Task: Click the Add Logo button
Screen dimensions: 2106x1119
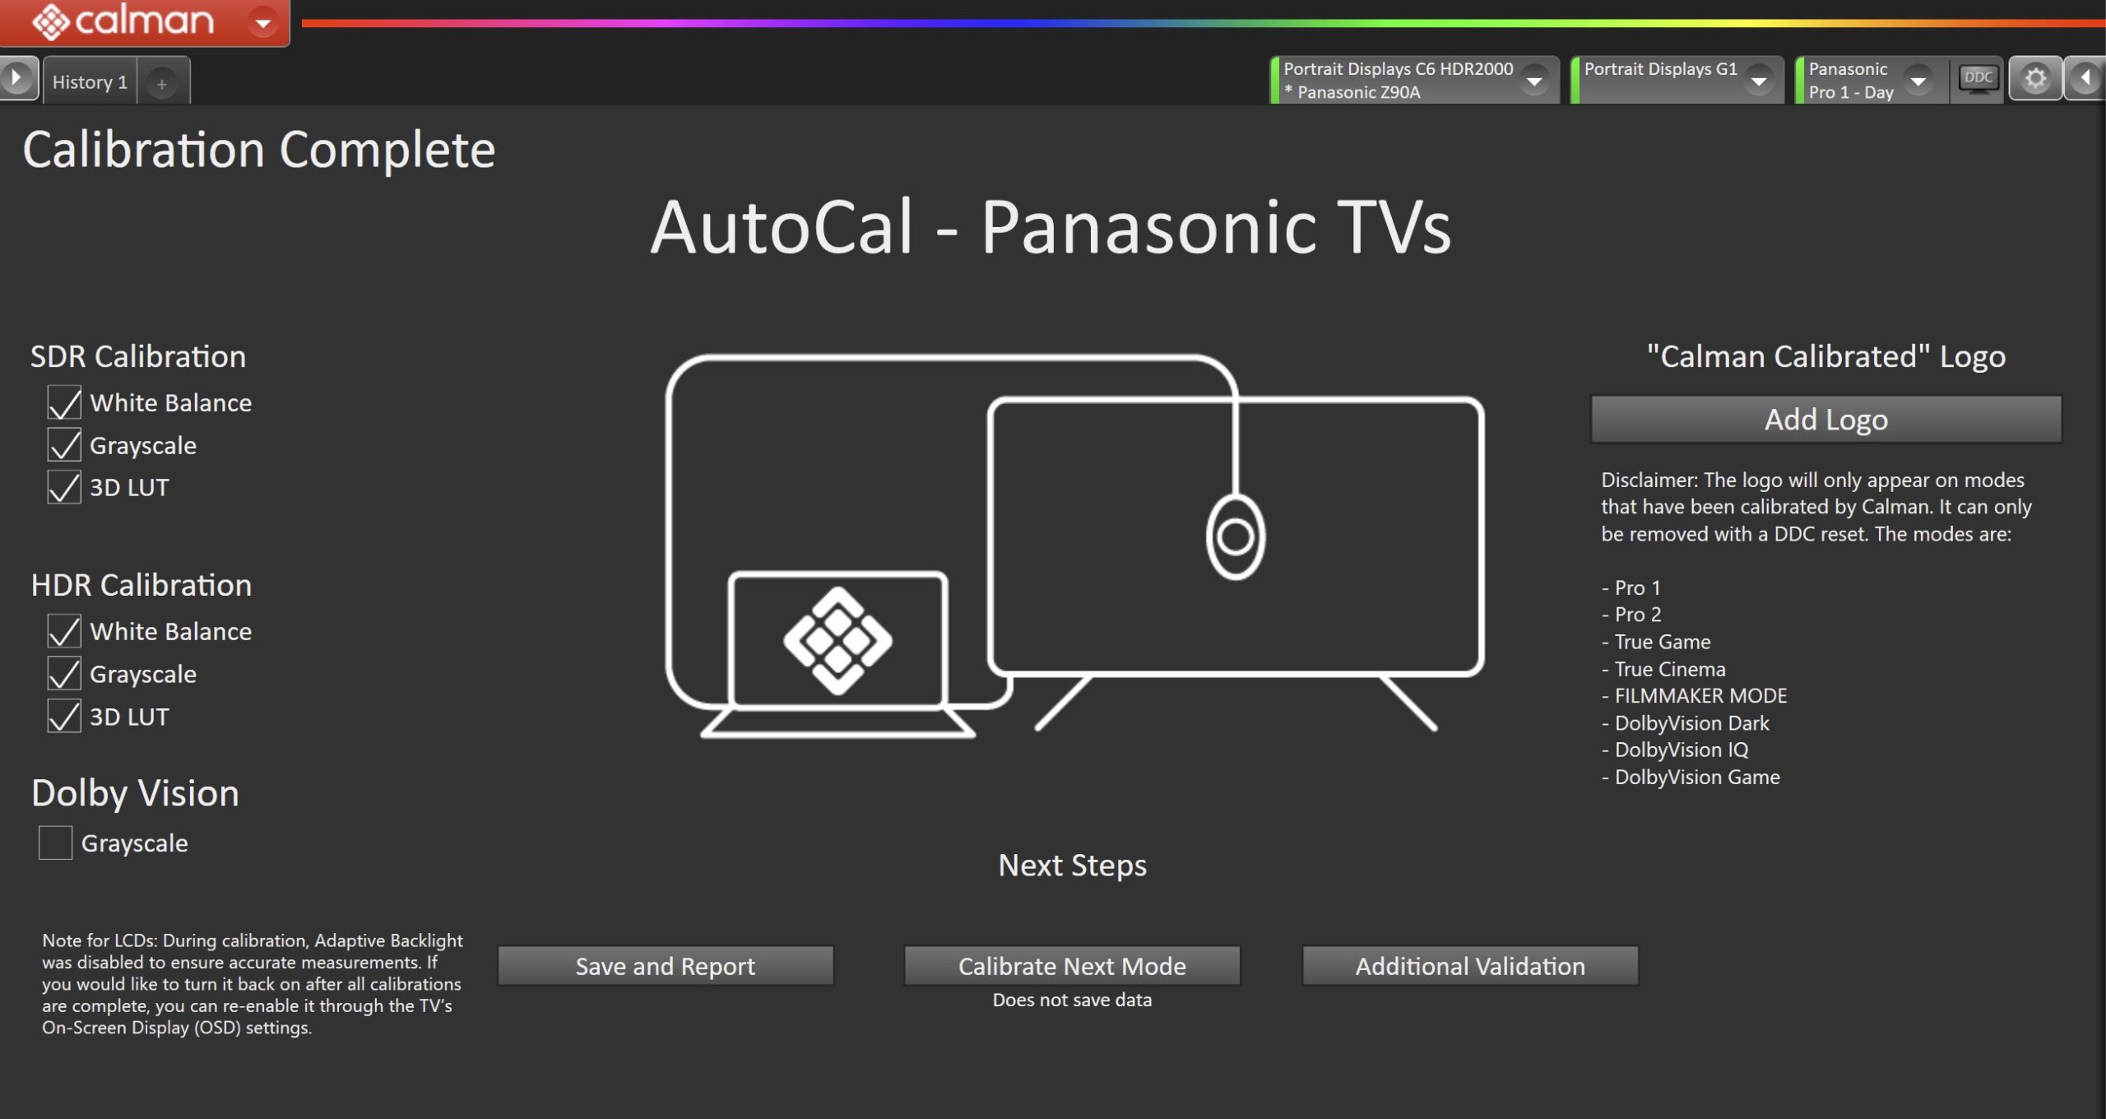Action: (1826, 420)
